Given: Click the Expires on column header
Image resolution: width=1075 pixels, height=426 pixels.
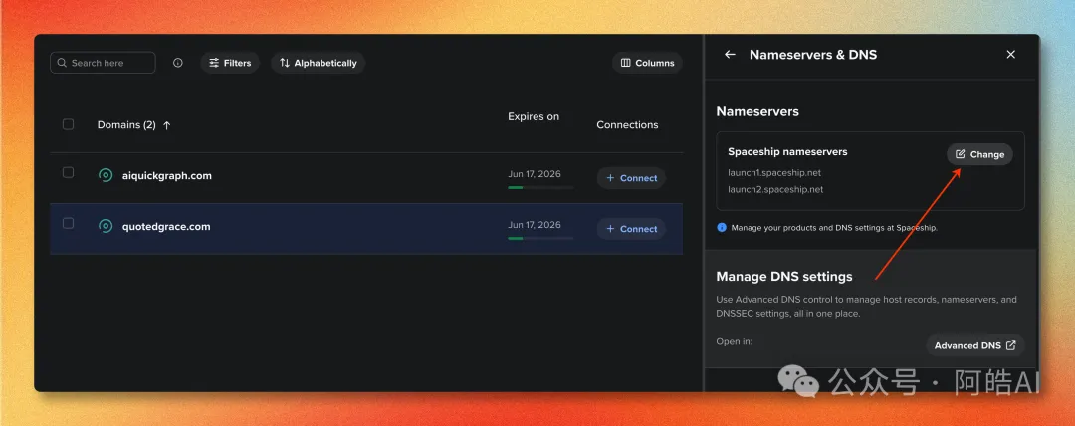Looking at the screenshot, I should coord(534,116).
